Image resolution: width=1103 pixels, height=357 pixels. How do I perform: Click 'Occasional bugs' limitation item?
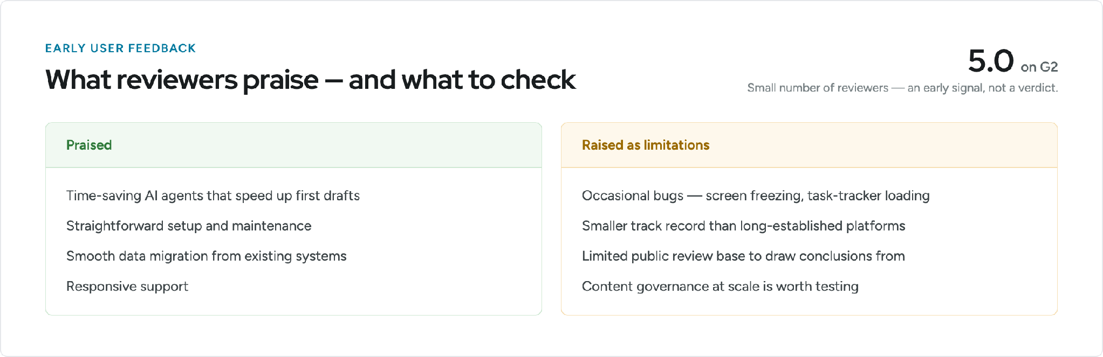tap(756, 195)
